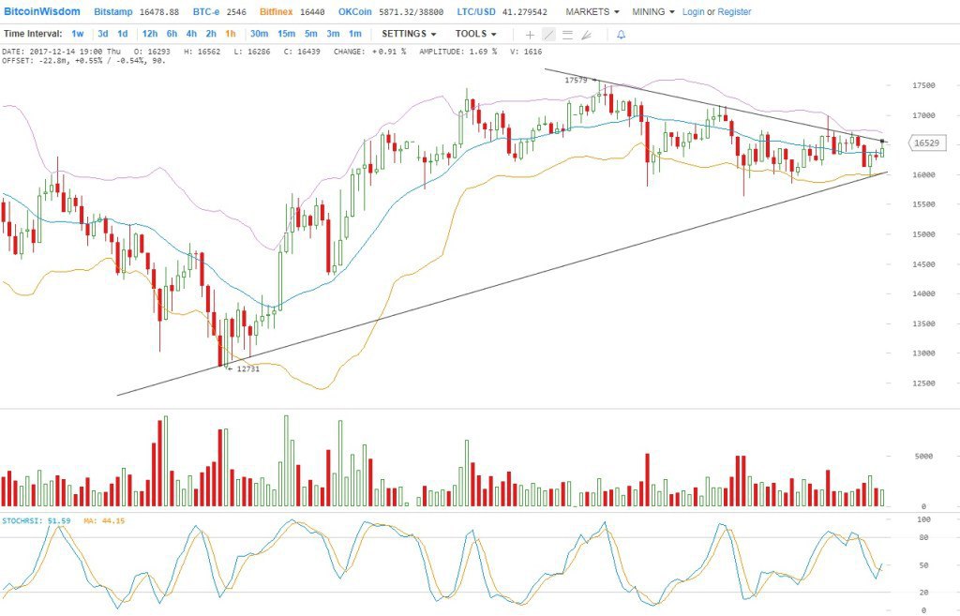Click the Time Interval: label

pyautogui.click(x=33, y=34)
